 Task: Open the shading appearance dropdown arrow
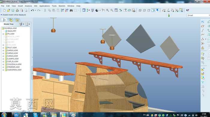pos(100,10)
